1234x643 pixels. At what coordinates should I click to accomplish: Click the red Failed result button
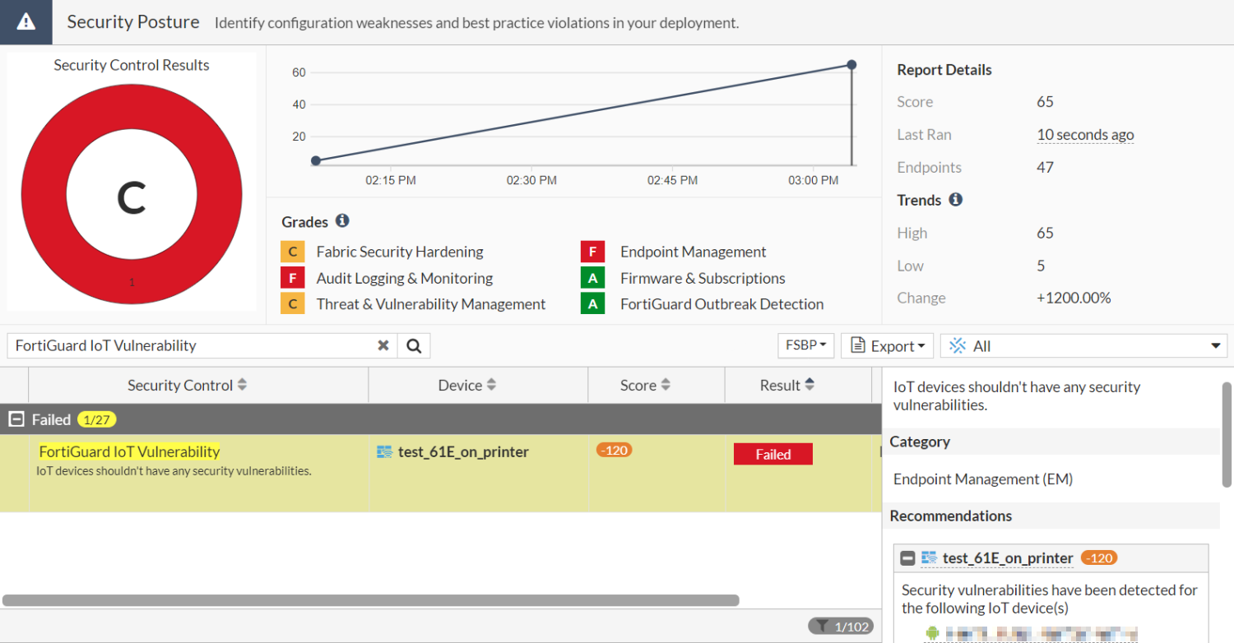pyautogui.click(x=772, y=455)
